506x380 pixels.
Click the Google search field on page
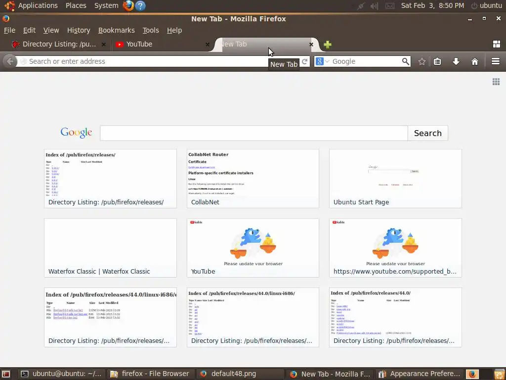pyautogui.click(x=253, y=133)
